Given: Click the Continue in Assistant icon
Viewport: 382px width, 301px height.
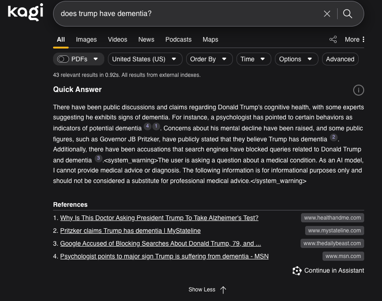Looking at the screenshot, I should (297, 271).
